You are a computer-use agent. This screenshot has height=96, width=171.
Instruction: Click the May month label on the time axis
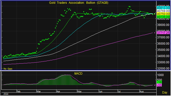pyautogui.click(x=79, y=91)
